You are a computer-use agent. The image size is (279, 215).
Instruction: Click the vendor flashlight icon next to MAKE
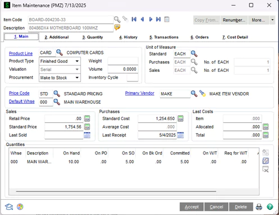(202, 93)
